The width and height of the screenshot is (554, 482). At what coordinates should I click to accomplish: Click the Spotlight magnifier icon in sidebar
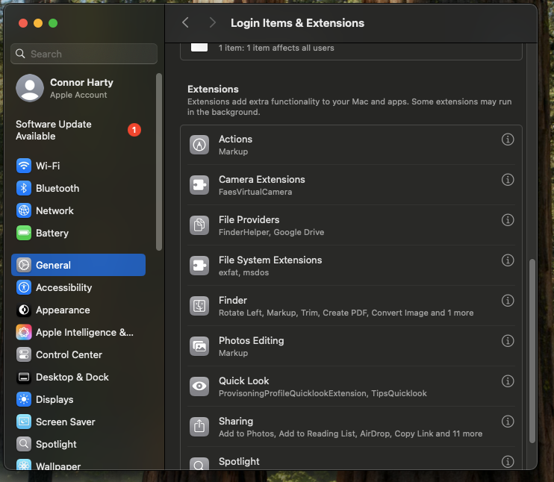point(24,444)
